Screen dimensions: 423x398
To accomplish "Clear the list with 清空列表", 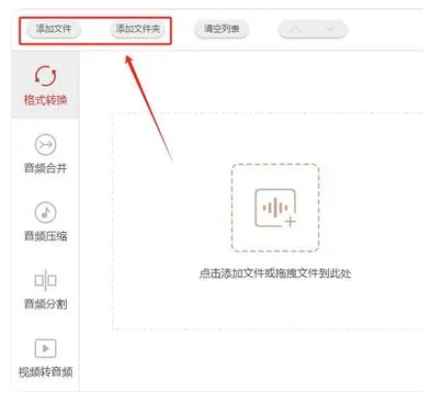I will coord(221,29).
